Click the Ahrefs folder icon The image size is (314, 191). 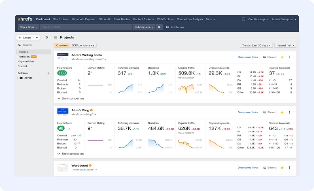[x=21, y=78]
